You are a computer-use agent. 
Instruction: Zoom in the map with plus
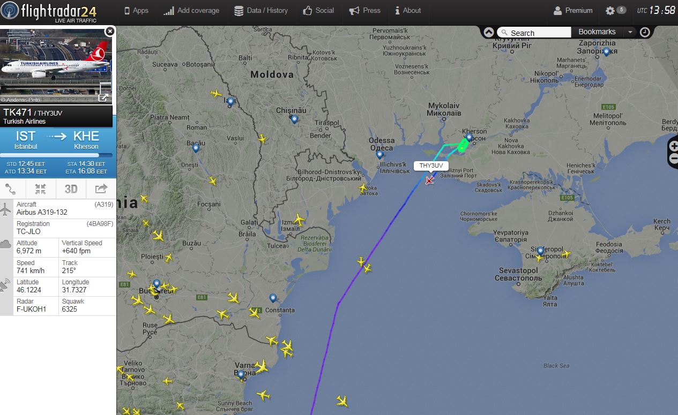[x=674, y=146]
